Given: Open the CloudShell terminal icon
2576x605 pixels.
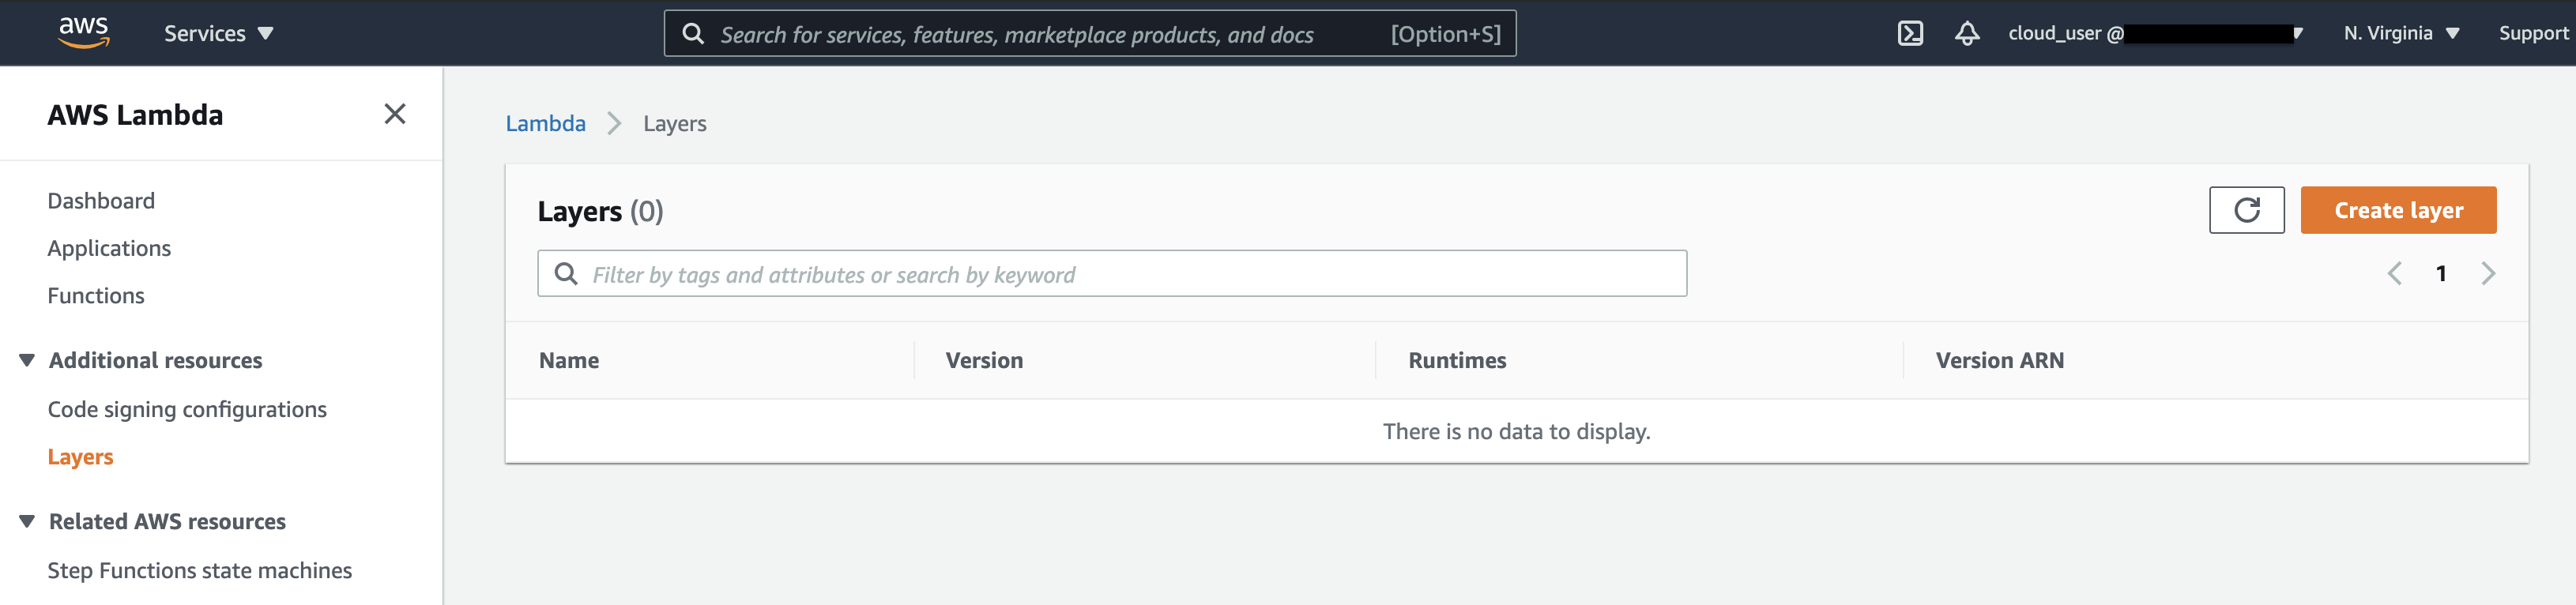Looking at the screenshot, I should pos(1909,33).
